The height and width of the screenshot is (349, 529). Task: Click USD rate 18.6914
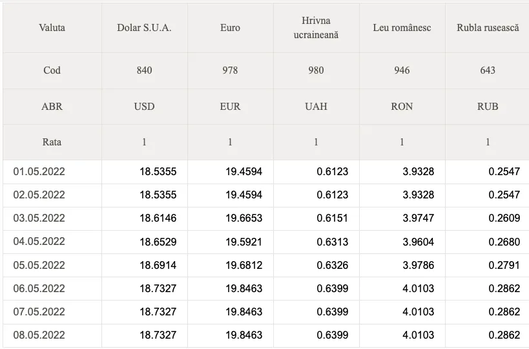pos(158,265)
